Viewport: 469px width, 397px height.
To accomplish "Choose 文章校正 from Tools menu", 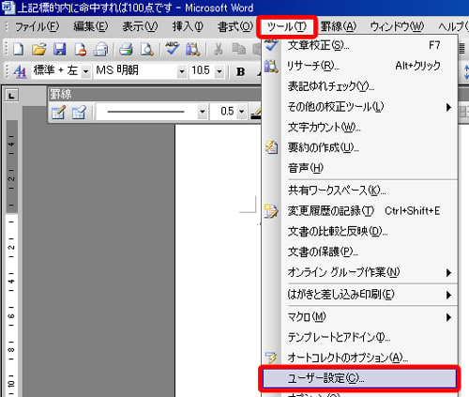I will click(359, 45).
